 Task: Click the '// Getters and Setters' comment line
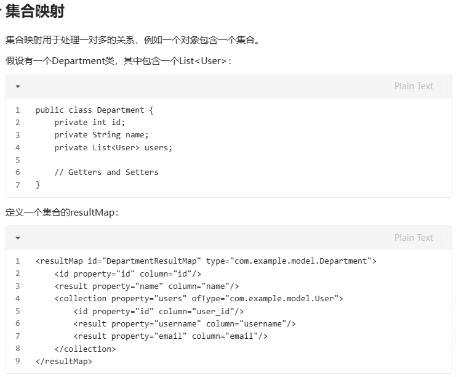106,172
